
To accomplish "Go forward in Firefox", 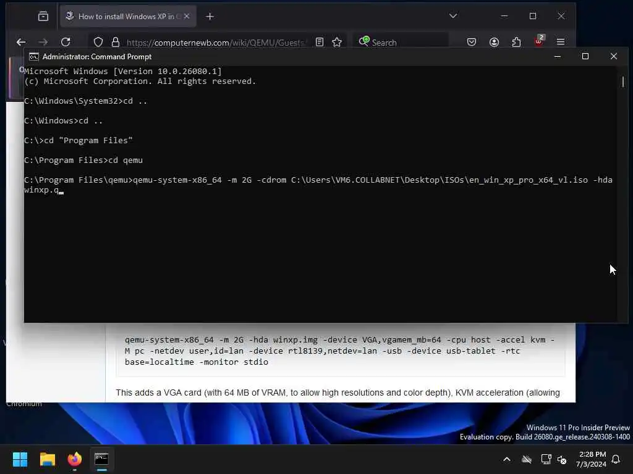I will tap(43, 42).
